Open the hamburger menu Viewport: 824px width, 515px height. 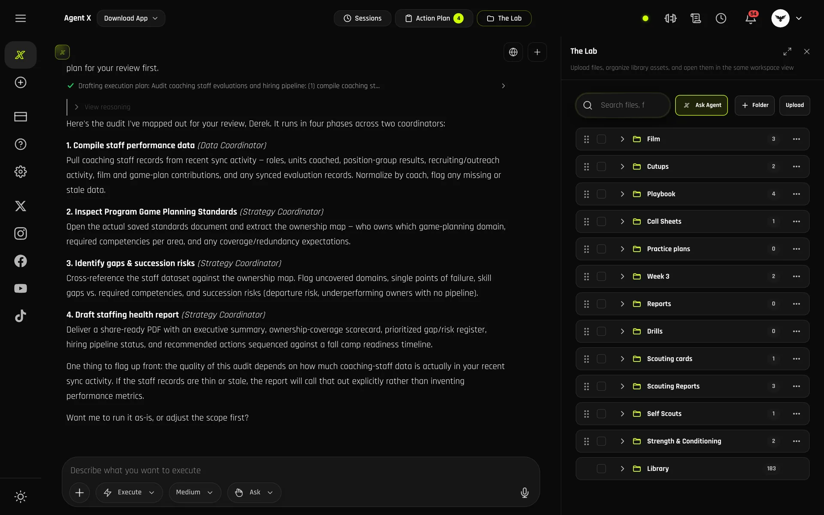[21, 18]
